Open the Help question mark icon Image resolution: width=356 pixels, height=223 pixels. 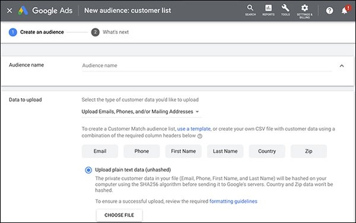point(329,11)
